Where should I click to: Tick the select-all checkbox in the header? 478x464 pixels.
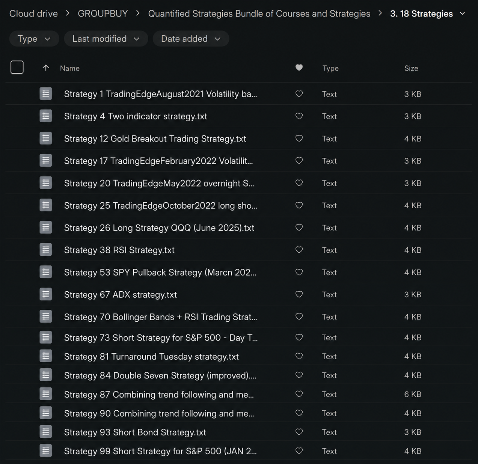17,67
